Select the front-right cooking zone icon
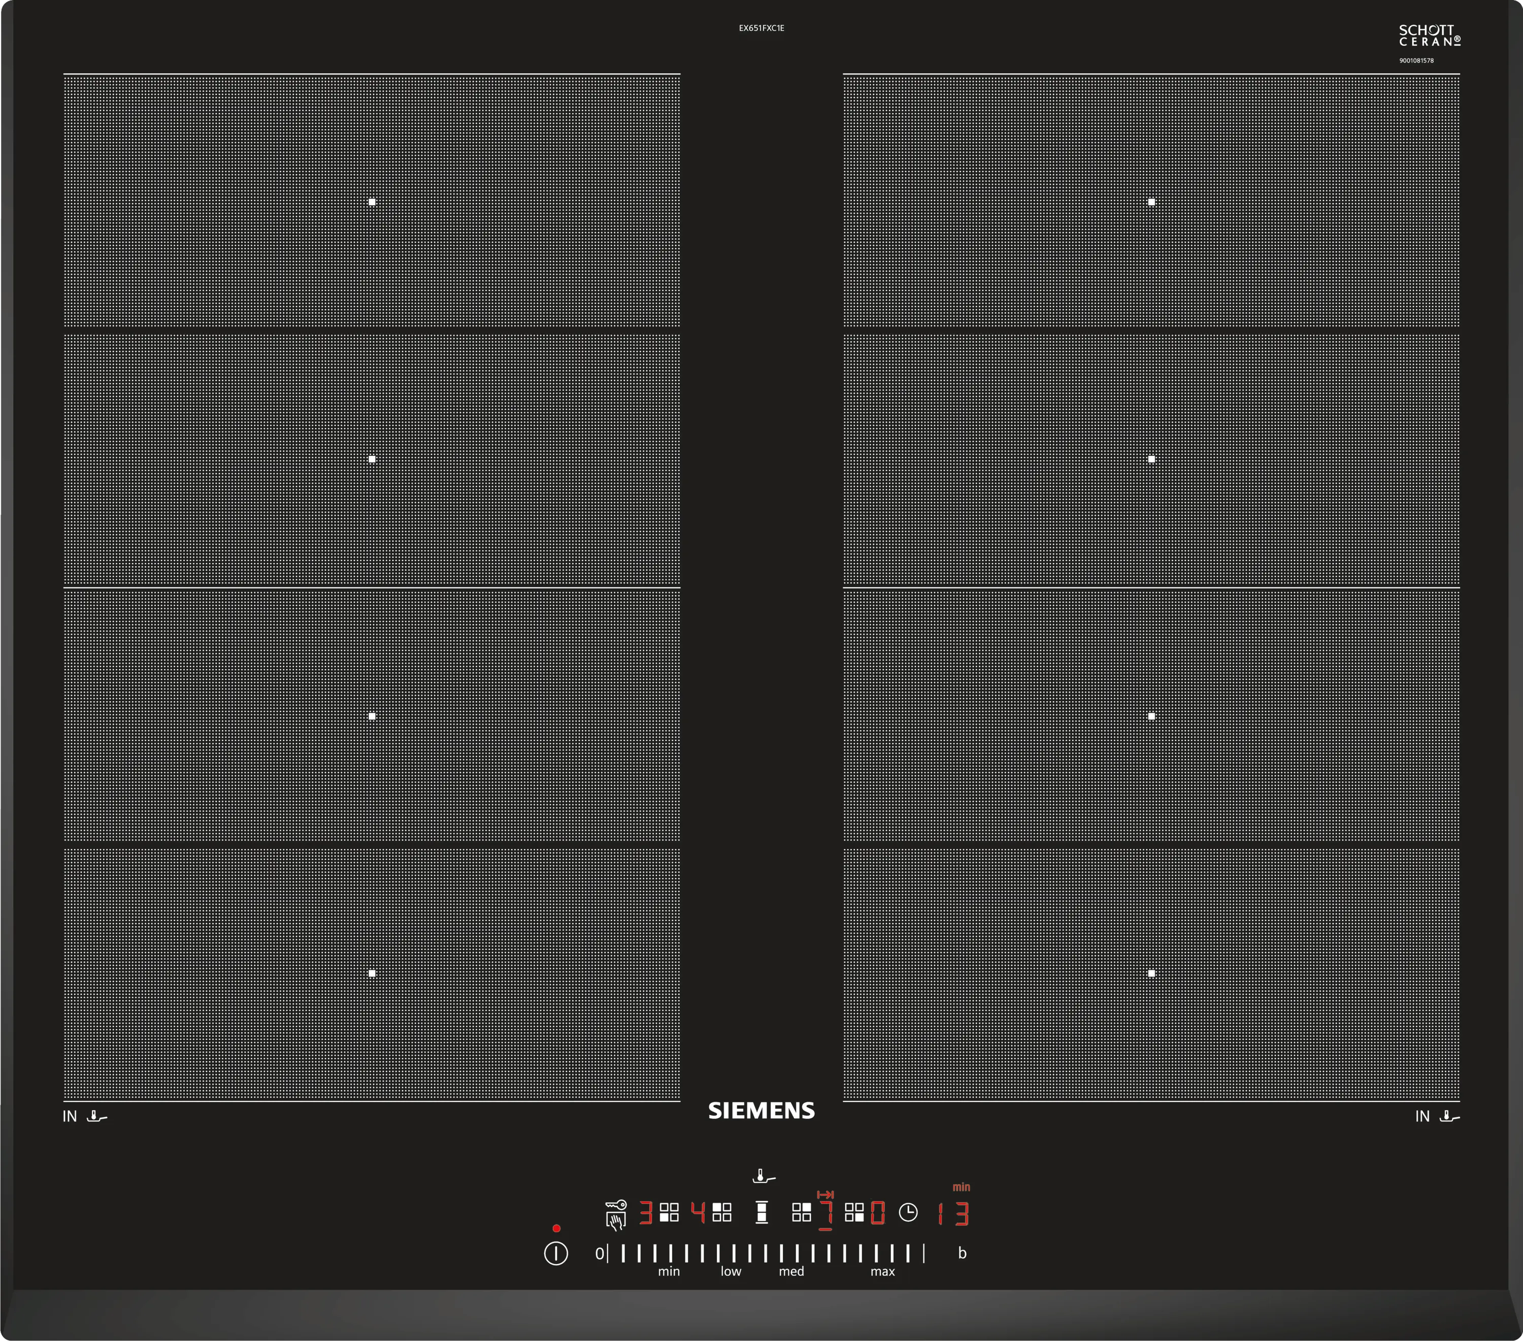This screenshot has height=1341, width=1523. [x=854, y=1212]
